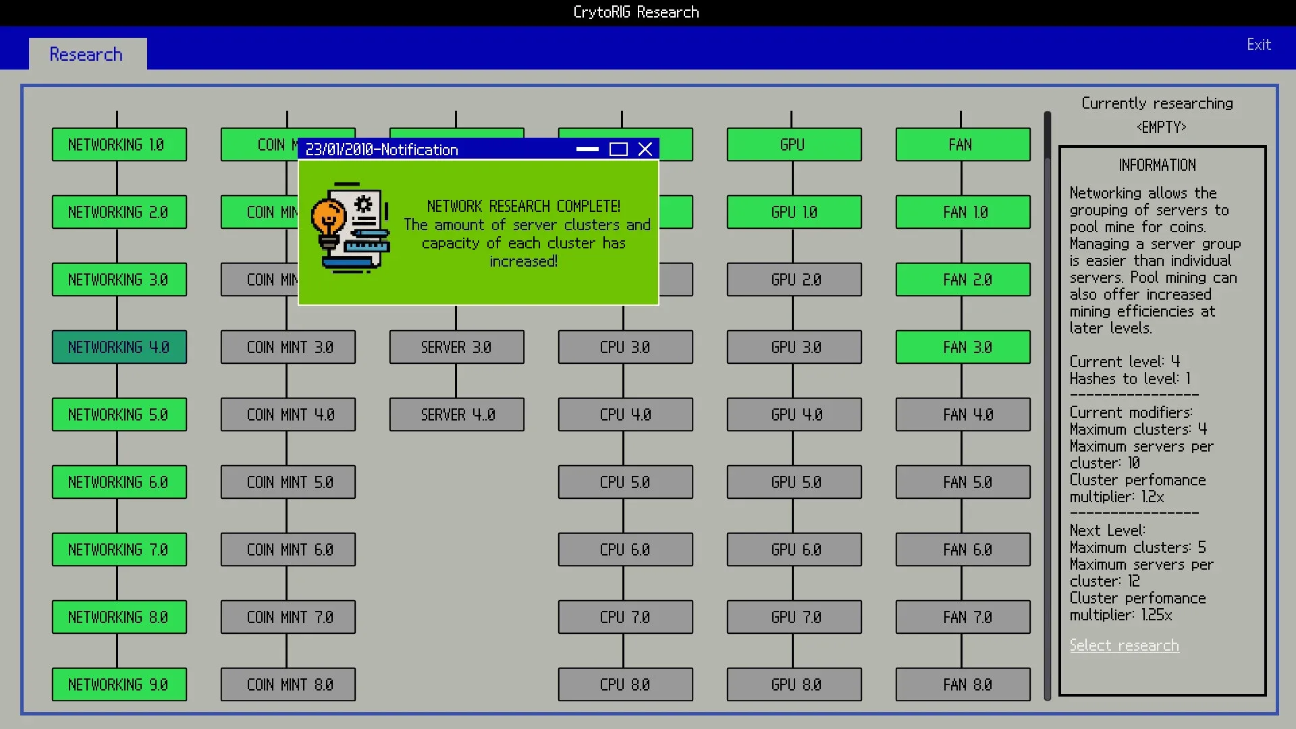Image resolution: width=1296 pixels, height=729 pixels.
Task: Click Exit in the top bar
Action: (1258, 45)
